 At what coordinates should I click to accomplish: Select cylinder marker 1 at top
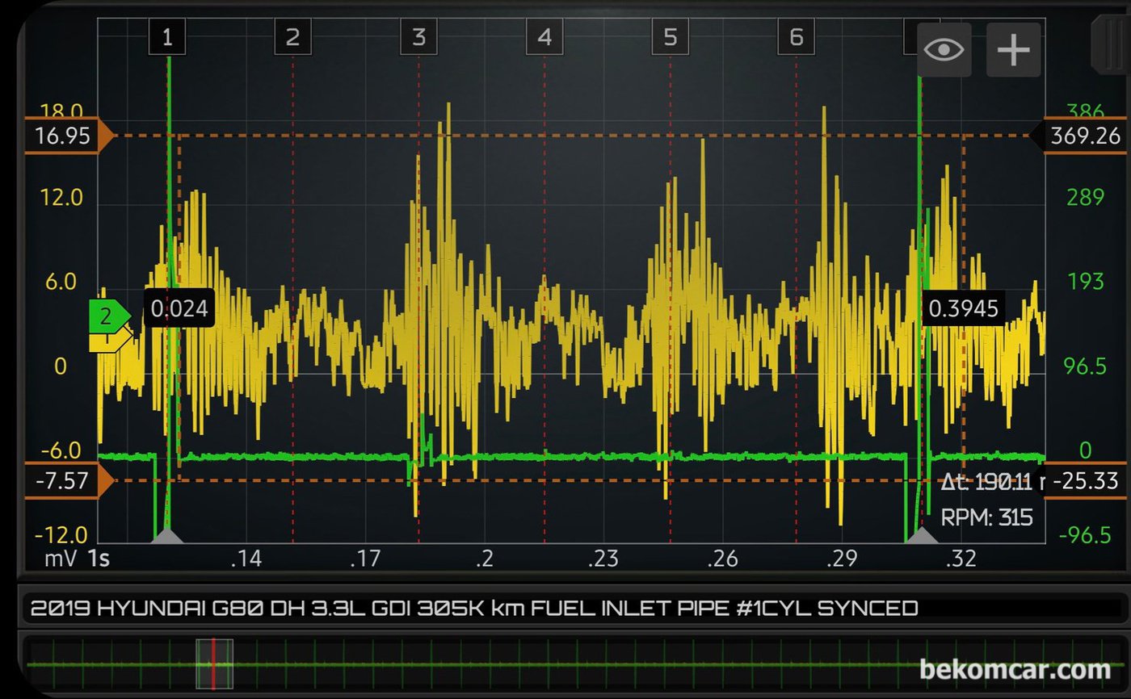pyautogui.click(x=167, y=37)
